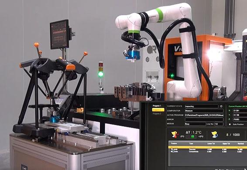
Task: Select the highlighted Program 2 tab
Action: [158, 110]
